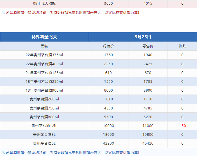Click the 5月25日 date header
The height and width of the screenshot is (156, 197).
(x=143, y=37)
